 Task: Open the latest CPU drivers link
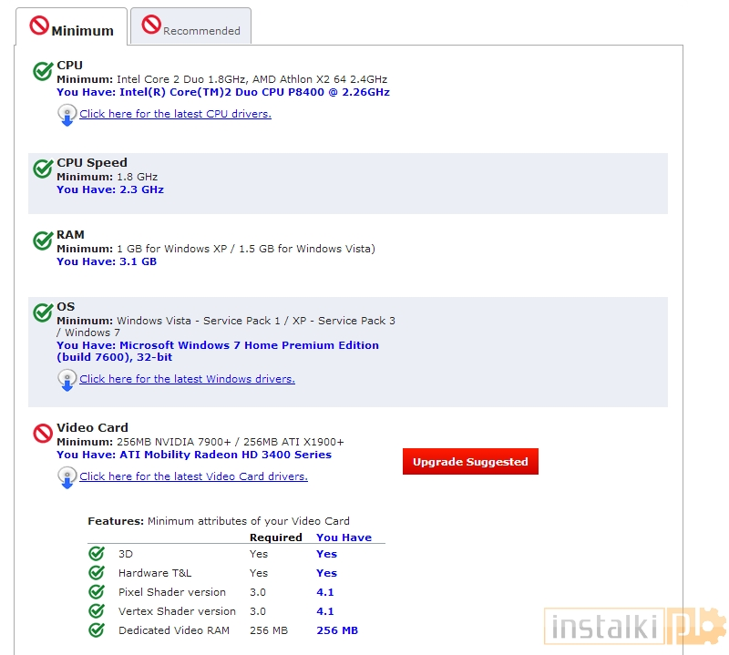(175, 114)
